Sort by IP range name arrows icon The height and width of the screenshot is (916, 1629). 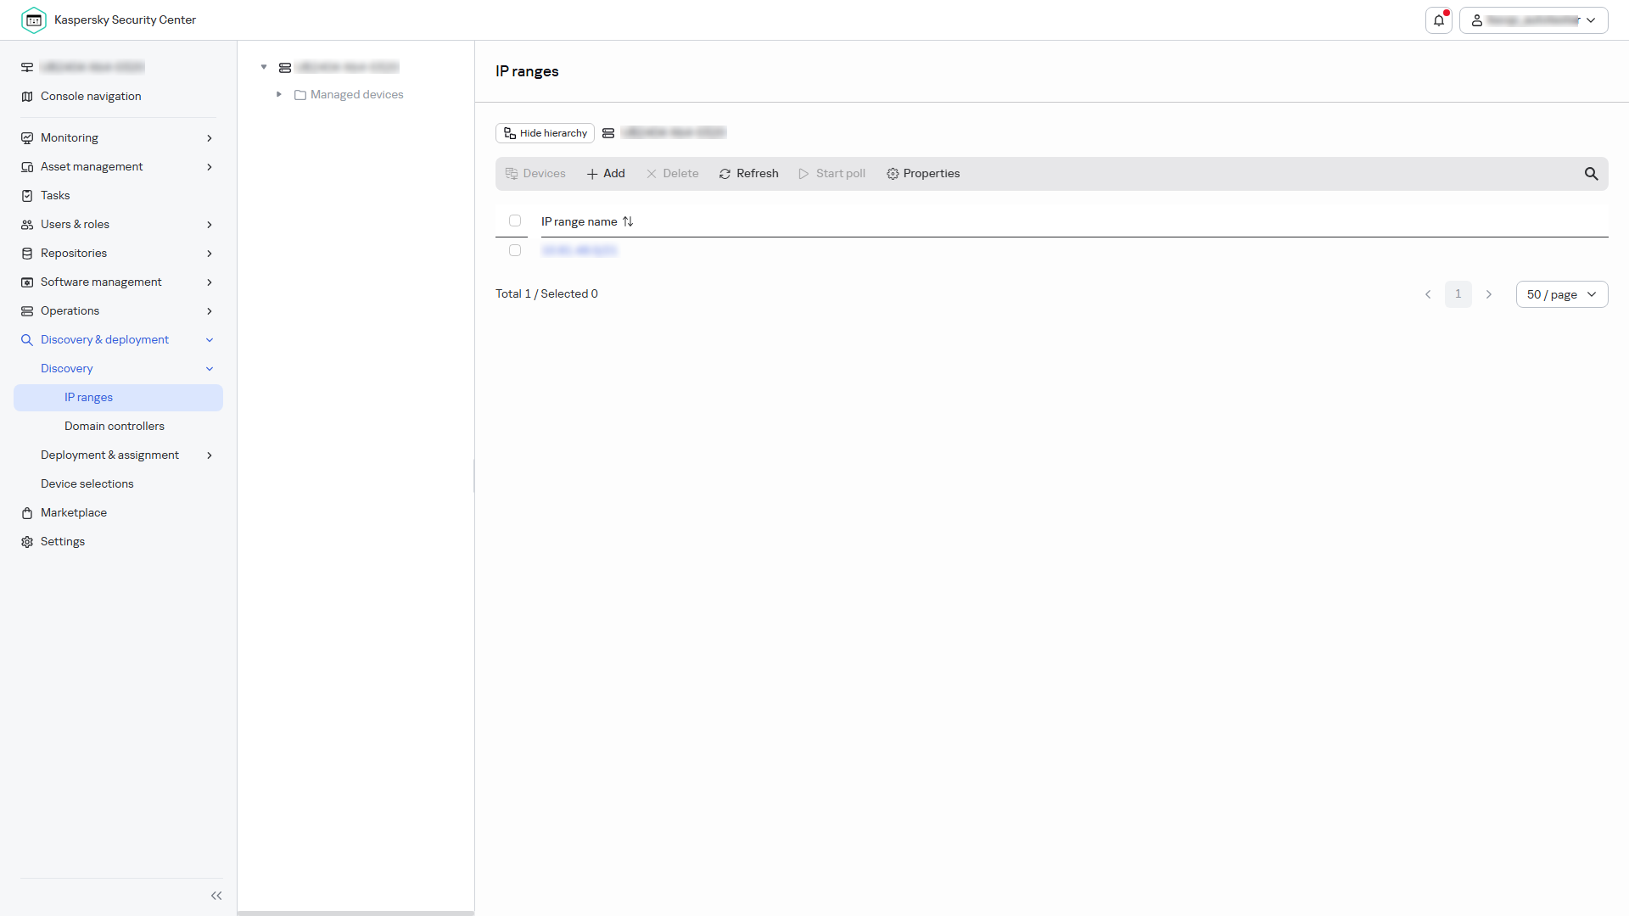click(628, 221)
